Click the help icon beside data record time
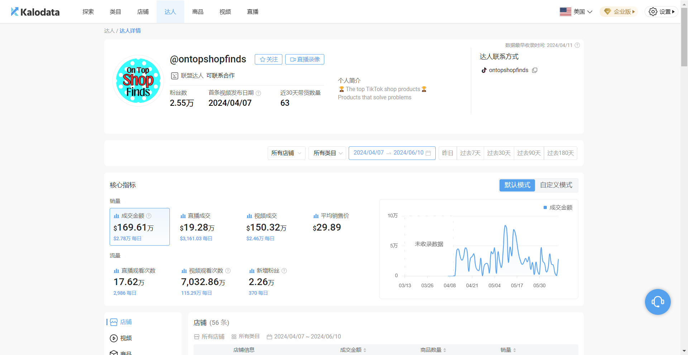This screenshot has height=355, width=688. (577, 45)
